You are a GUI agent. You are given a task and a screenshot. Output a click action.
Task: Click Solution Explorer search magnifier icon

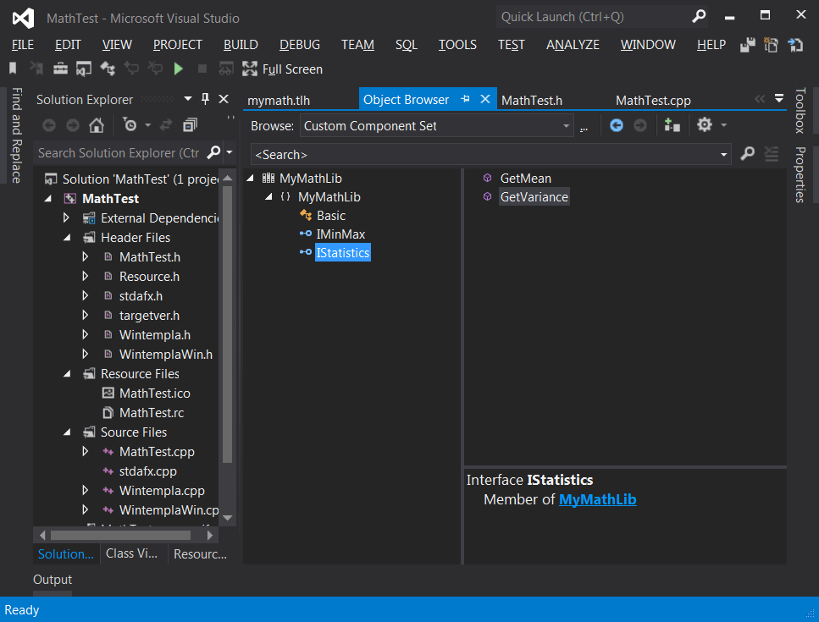coord(213,152)
